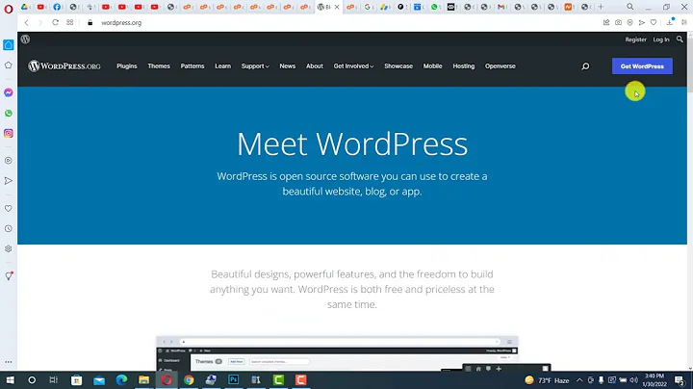Click the Get WordPress button
The width and height of the screenshot is (693, 389).
pos(642,66)
